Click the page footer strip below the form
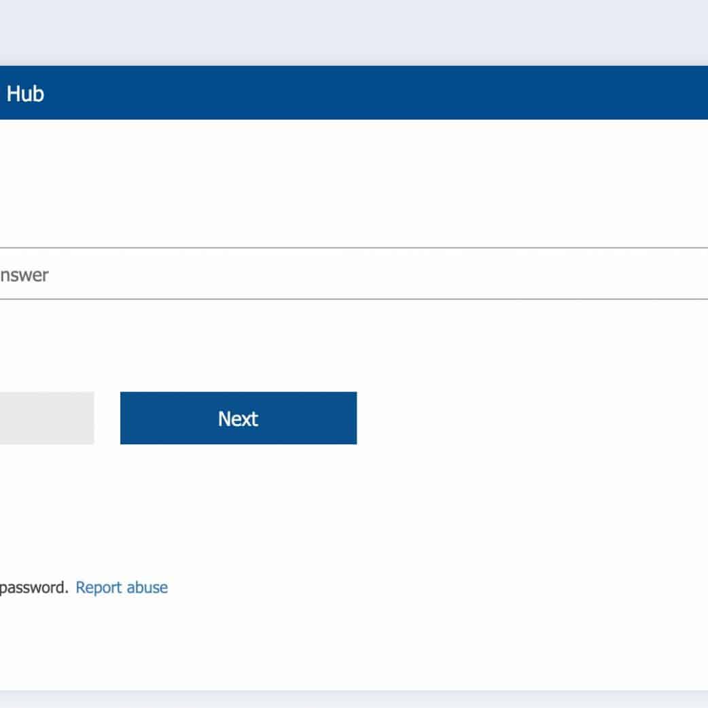The height and width of the screenshot is (708, 708). (x=353, y=699)
